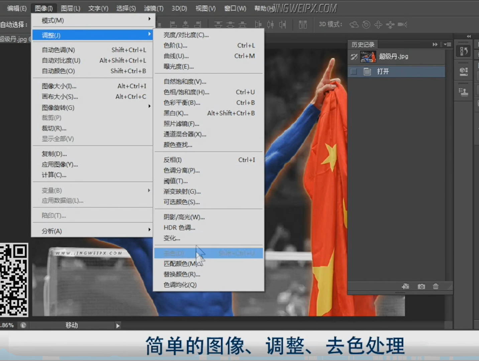Select the 3D rotate (orbit) mode icon
Viewport: 479px width, 361px height.
coord(354,24)
